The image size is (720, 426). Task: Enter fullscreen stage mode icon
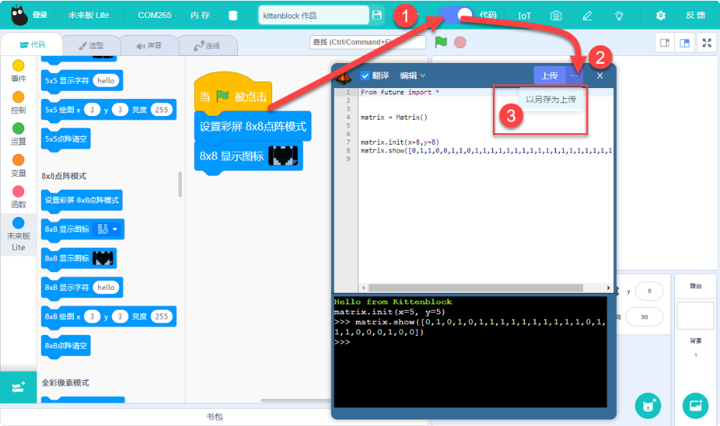[x=707, y=43]
